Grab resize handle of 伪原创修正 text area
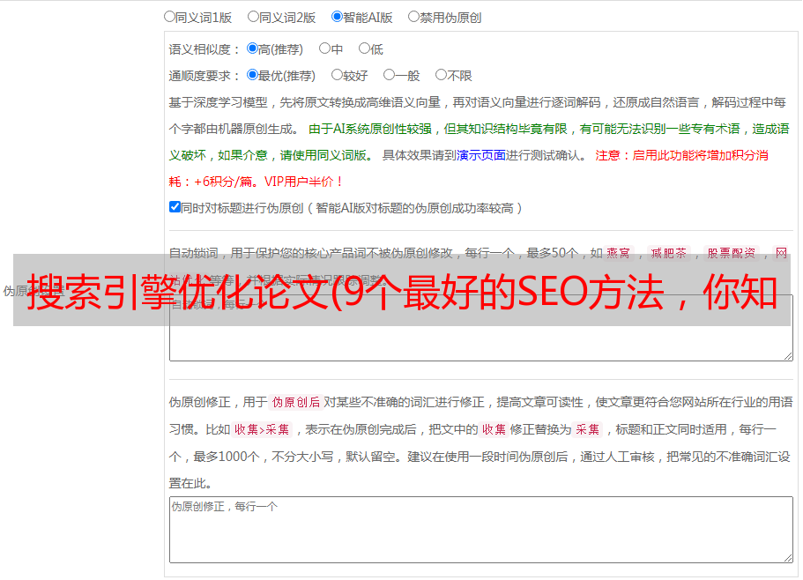This screenshot has width=803, height=580. click(x=788, y=558)
